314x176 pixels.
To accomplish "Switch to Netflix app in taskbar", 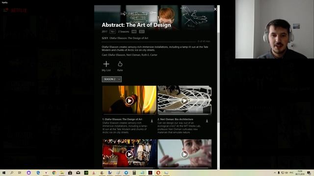I will pyautogui.click(x=150, y=173).
